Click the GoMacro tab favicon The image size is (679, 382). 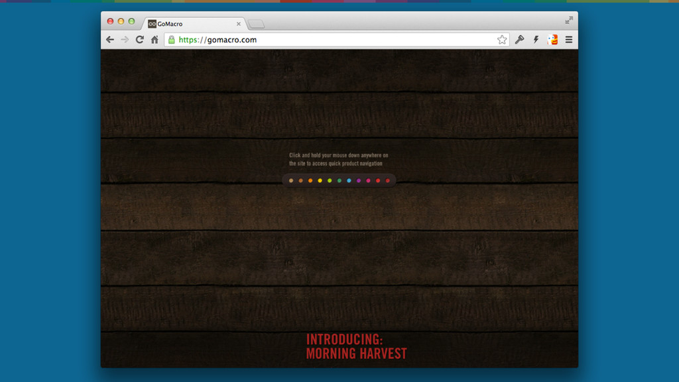point(152,24)
